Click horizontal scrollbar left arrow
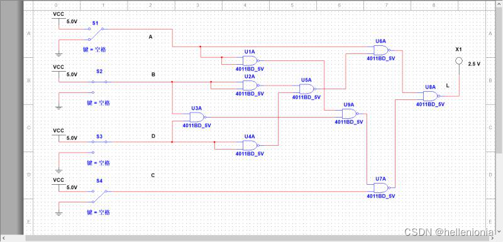This screenshot has height=242, width=503. pyautogui.click(x=4, y=238)
